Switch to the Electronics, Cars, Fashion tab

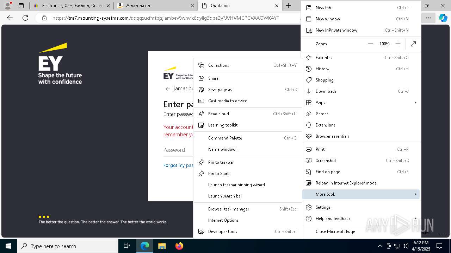(72, 6)
